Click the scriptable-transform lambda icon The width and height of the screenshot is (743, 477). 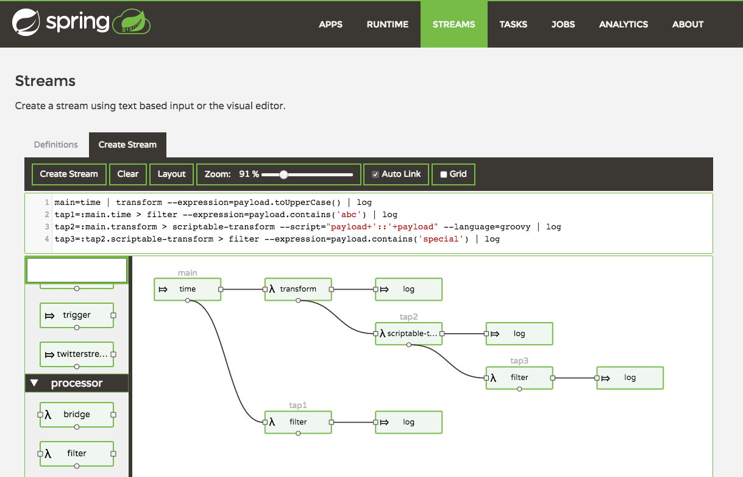click(x=383, y=334)
